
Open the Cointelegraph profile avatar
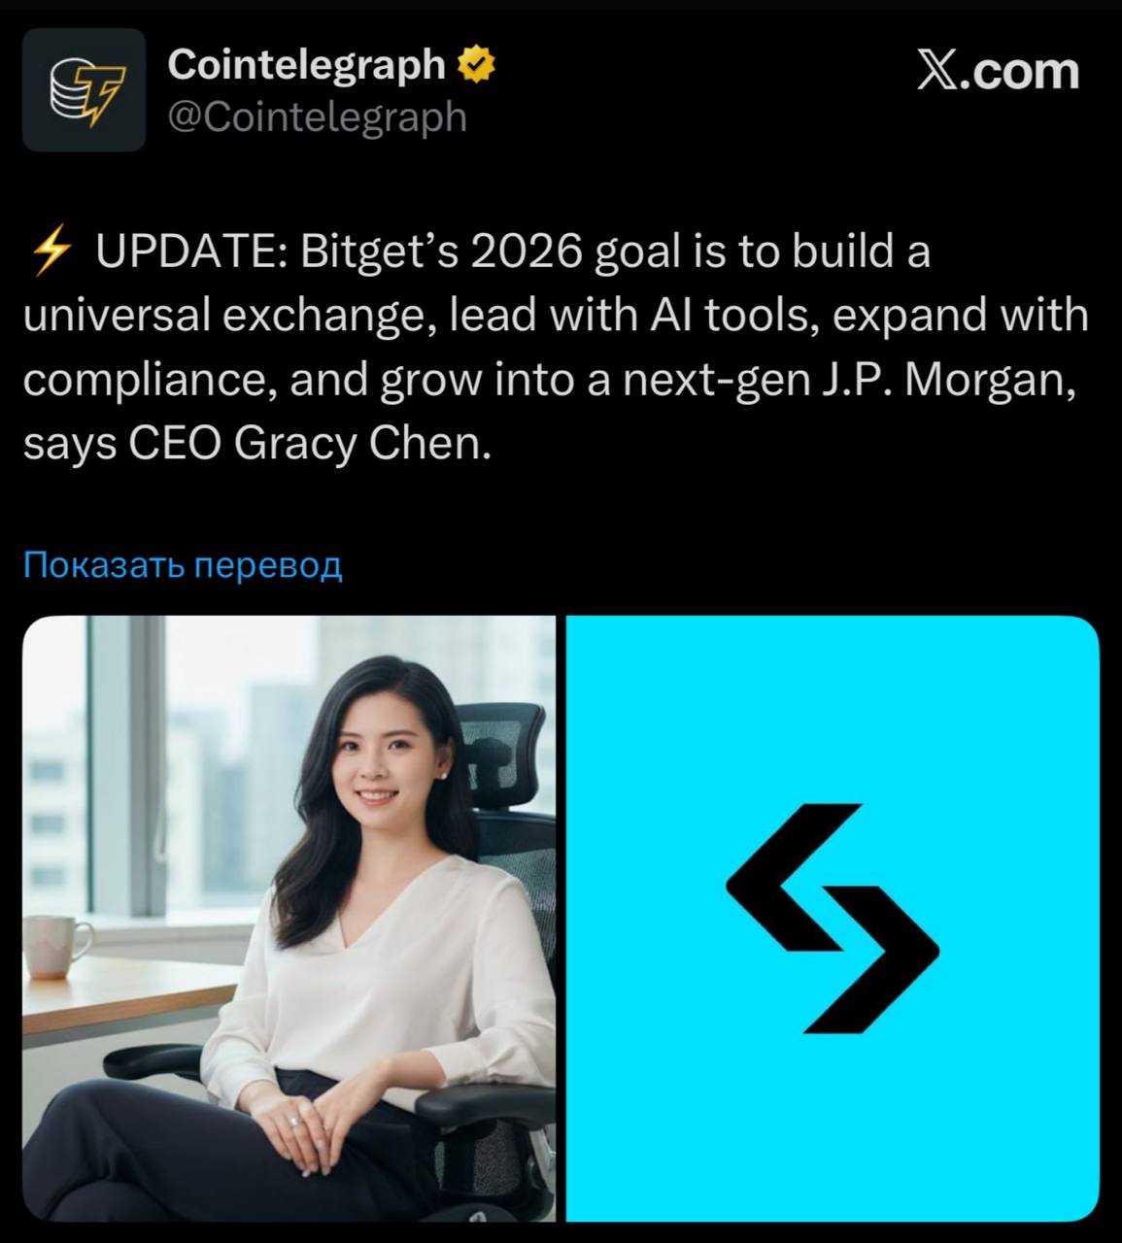[x=84, y=89]
